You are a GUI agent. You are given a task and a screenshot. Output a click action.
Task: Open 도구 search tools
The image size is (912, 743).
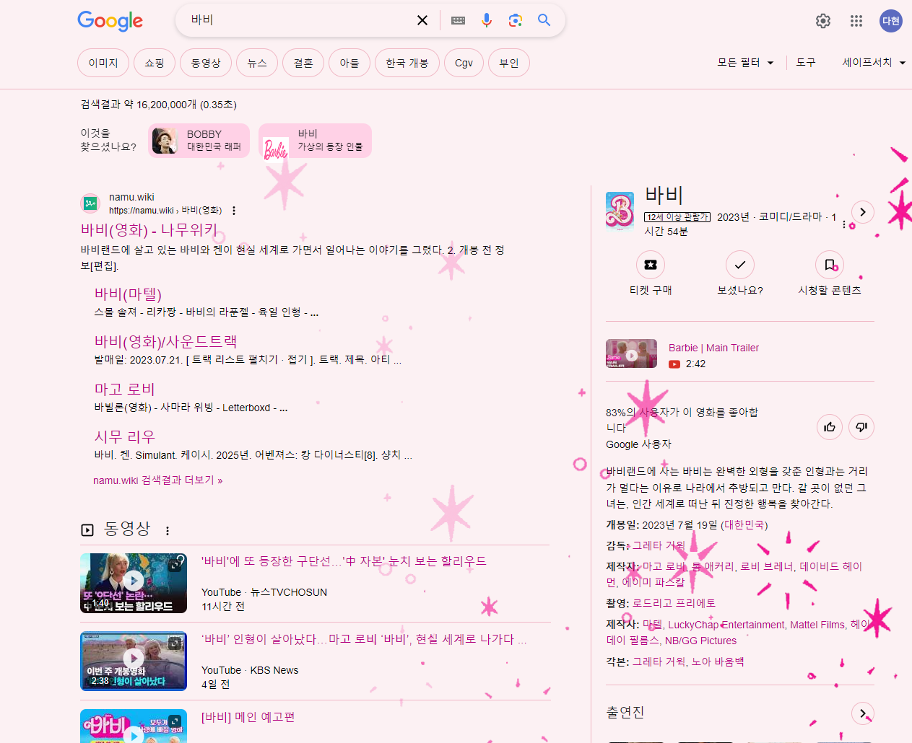[806, 63]
